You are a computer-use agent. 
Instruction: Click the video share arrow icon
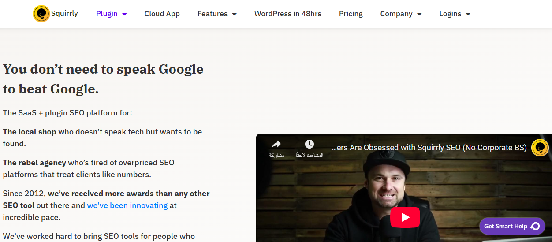pyautogui.click(x=276, y=145)
